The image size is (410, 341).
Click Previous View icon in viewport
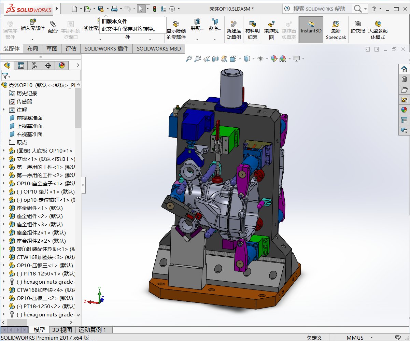click(x=207, y=59)
